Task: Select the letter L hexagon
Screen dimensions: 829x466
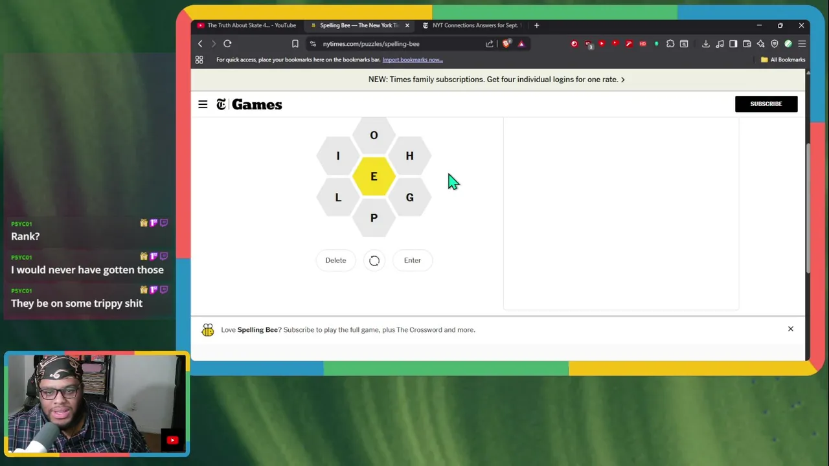Action: tap(337, 197)
